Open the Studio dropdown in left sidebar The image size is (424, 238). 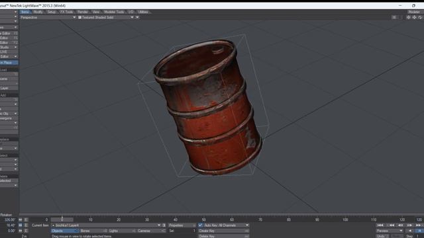(x=9, y=47)
